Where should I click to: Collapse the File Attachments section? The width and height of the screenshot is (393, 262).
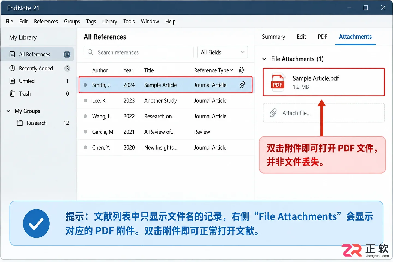coord(264,59)
